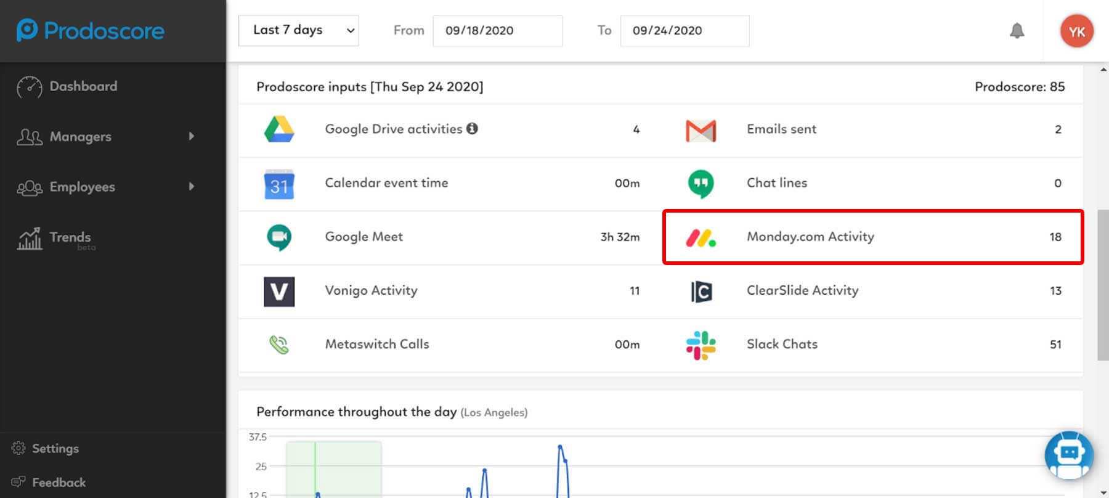1109x498 pixels.
Task: Click the Prodoscore: 85 value
Action: click(1020, 86)
